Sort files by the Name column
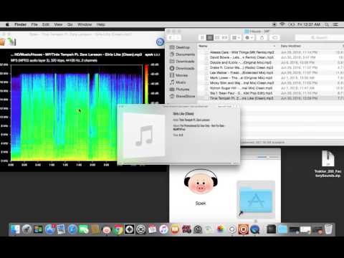Viewport: 344px width, 258px height. pyautogui.click(x=203, y=46)
